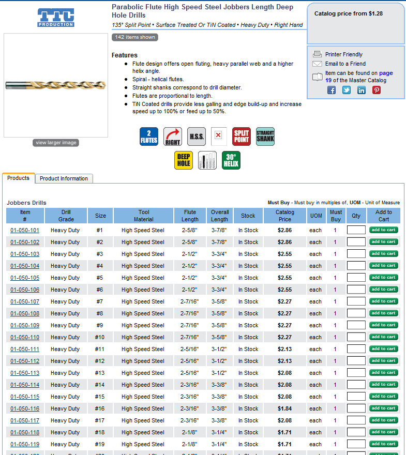The width and height of the screenshot is (406, 455).
Task: Click view larger image button
Action: click(x=56, y=143)
